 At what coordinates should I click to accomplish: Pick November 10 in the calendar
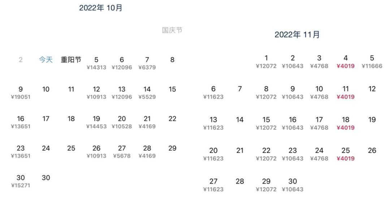(319, 92)
